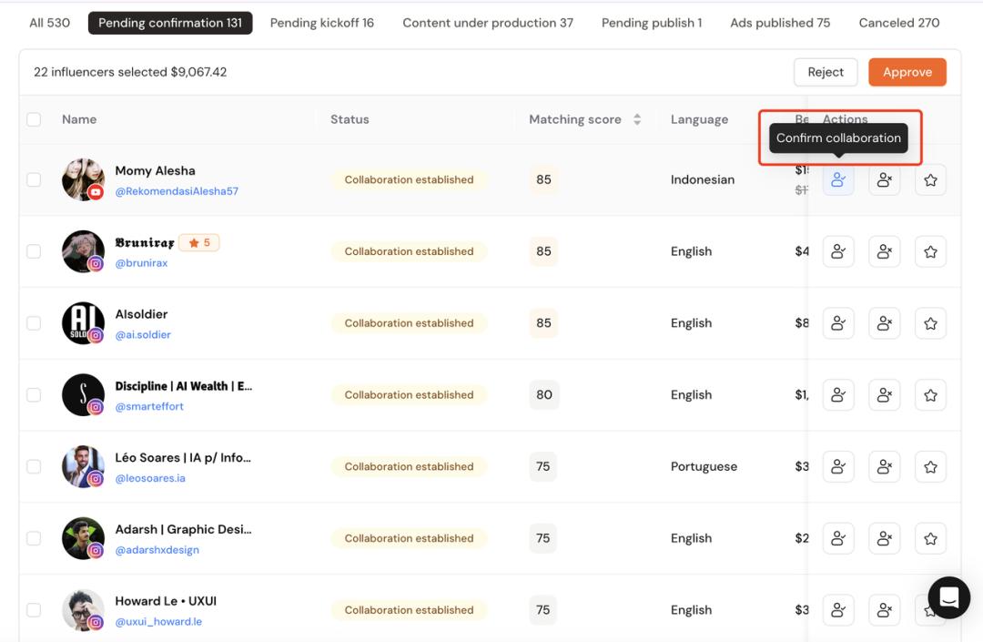
Task: Sort by Matching score column arrows
Action: (637, 119)
